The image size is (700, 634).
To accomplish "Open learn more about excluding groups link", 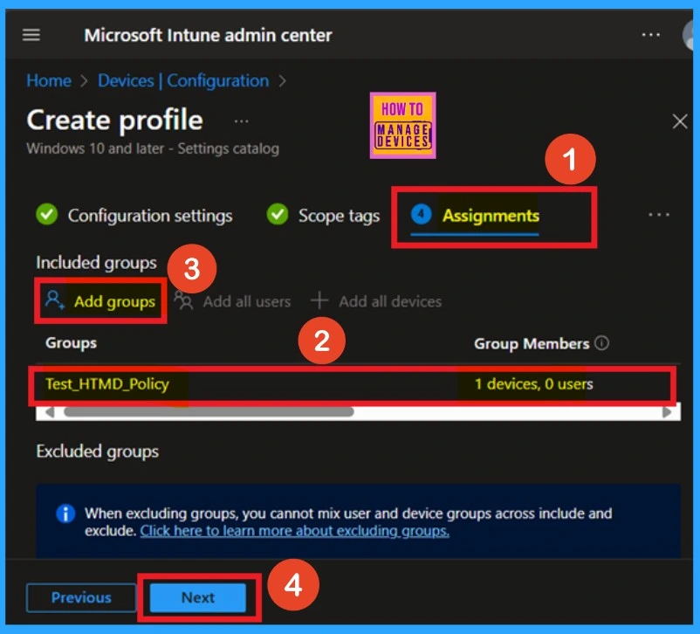I will tap(295, 531).
